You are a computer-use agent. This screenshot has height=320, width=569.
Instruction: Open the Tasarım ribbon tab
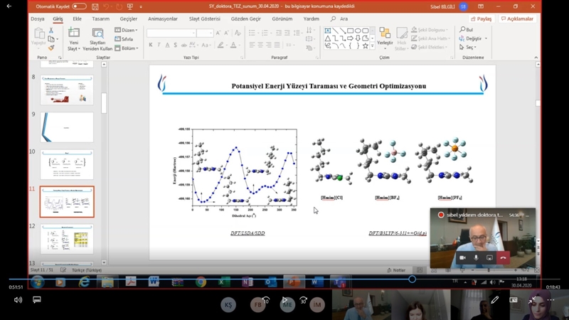click(x=101, y=19)
